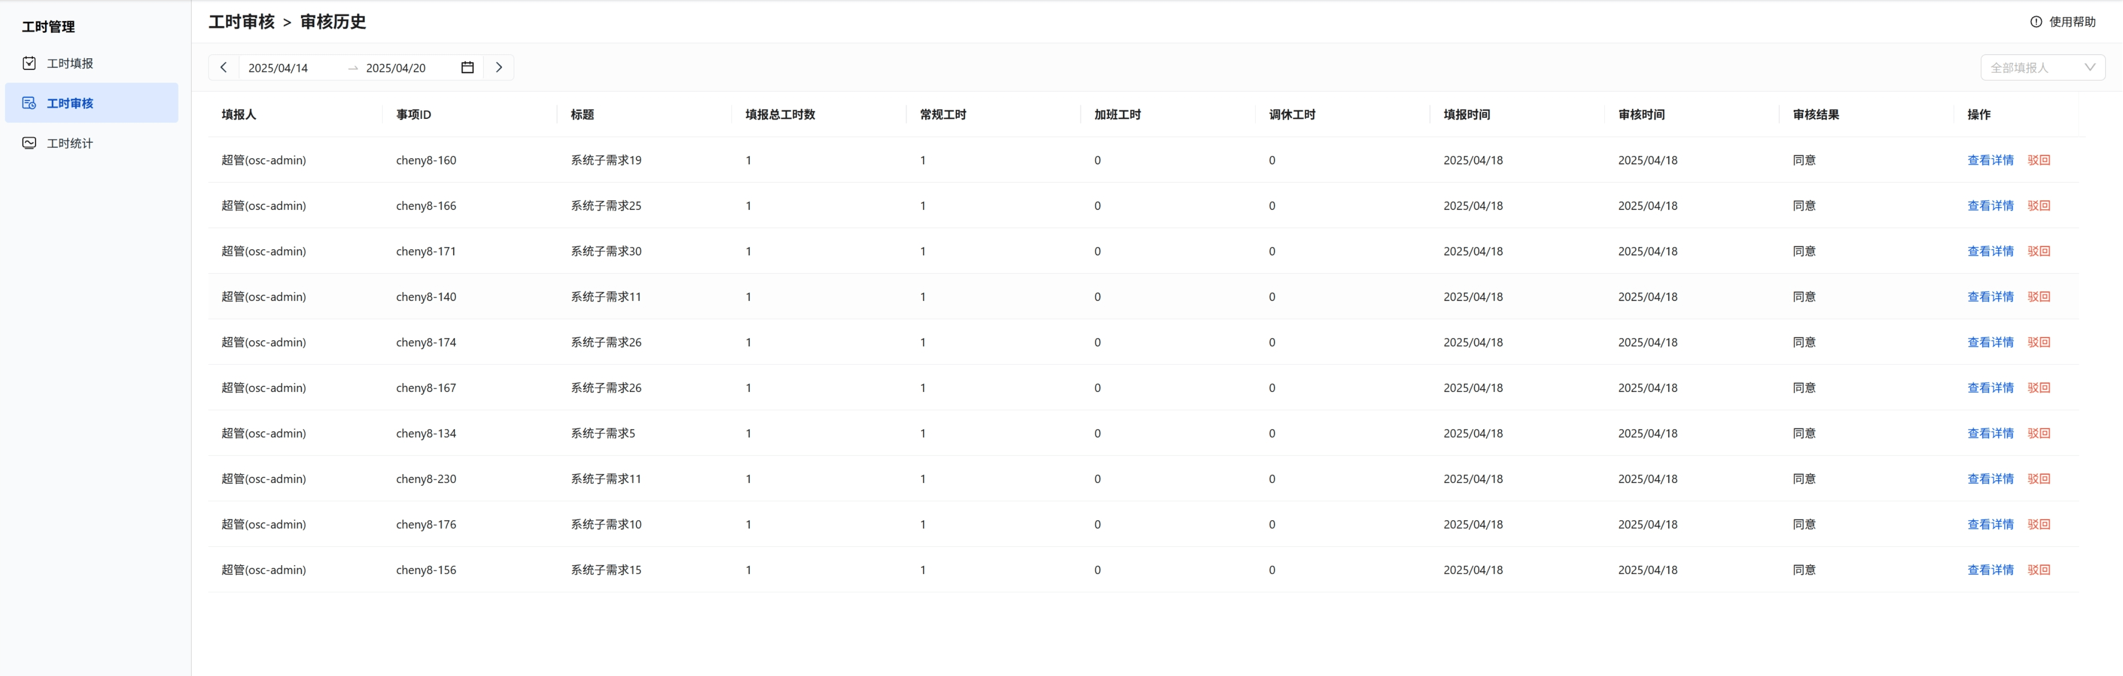Reject the cheny8-156 entry

pyautogui.click(x=2039, y=570)
